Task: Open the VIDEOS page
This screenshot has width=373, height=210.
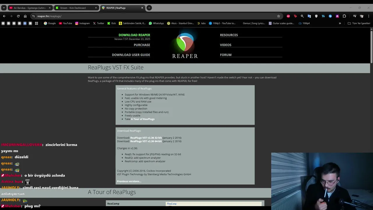Action: tap(226, 45)
